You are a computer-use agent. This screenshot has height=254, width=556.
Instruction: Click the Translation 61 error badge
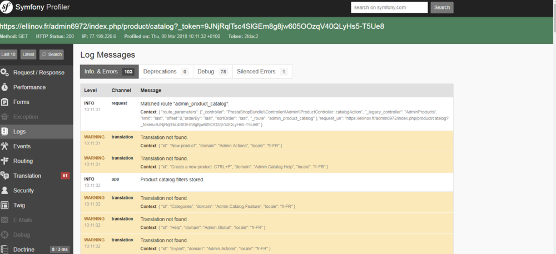[x=65, y=176]
